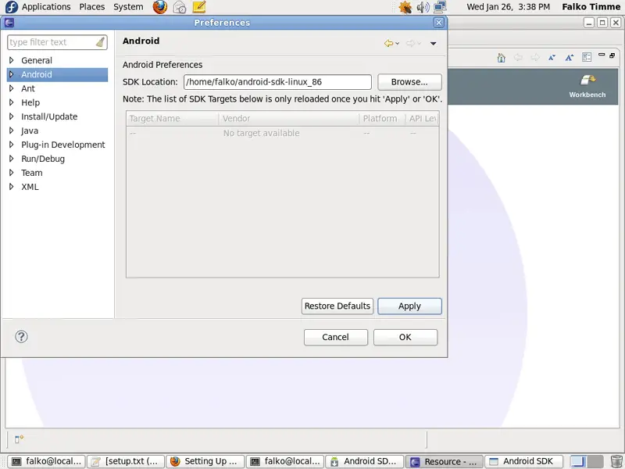Viewport: 625px width, 469px height.
Task: Select the General preferences category
Action: (37, 60)
